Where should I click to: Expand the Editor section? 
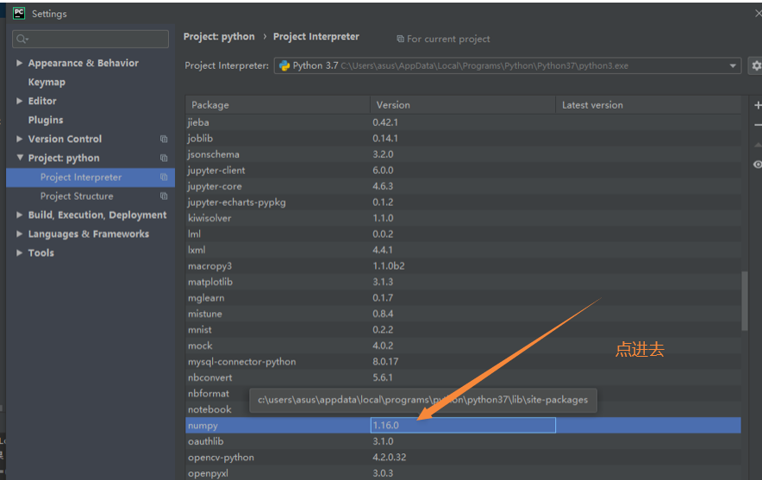click(20, 101)
